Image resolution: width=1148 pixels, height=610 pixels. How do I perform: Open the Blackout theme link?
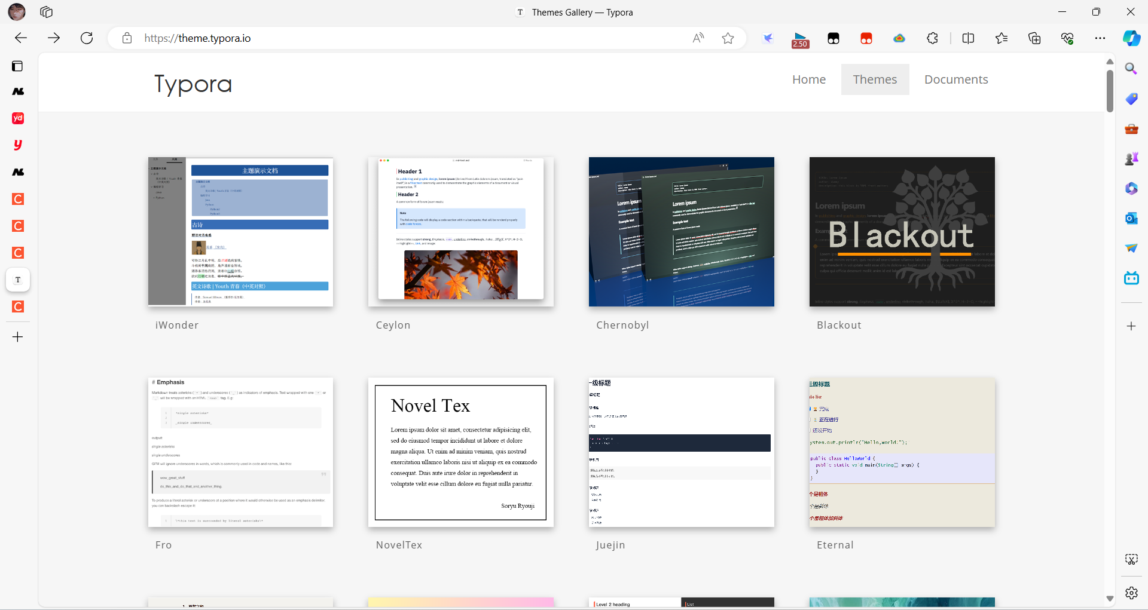[x=839, y=325]
